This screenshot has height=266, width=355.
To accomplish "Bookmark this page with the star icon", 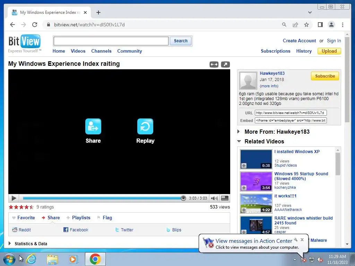I will tap(306, 25).
